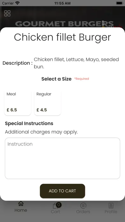Tap the cart item count badge
Image resolution: width=125 pixels, height=222 pixels.
(x=59, y=205)
